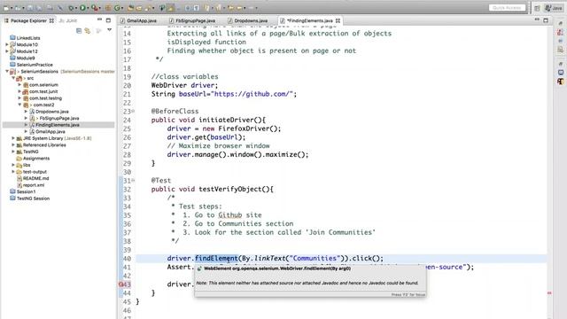Open the Run configurations dropdown arrow
Screen dimensions: 567x319
click(x=88, y=8)
